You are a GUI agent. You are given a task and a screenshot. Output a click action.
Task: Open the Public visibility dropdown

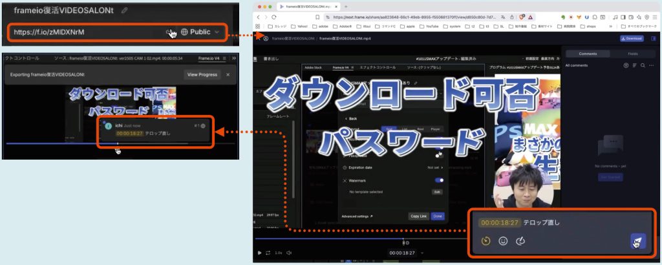[x=200, y=32]
